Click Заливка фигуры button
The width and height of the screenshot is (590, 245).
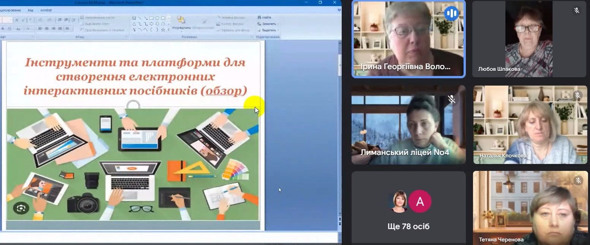(x=230, y=17)
